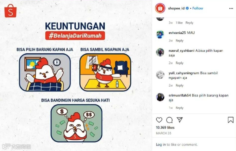Click Log in link
This screenshot has width=236, height=151.
point(161,144)
